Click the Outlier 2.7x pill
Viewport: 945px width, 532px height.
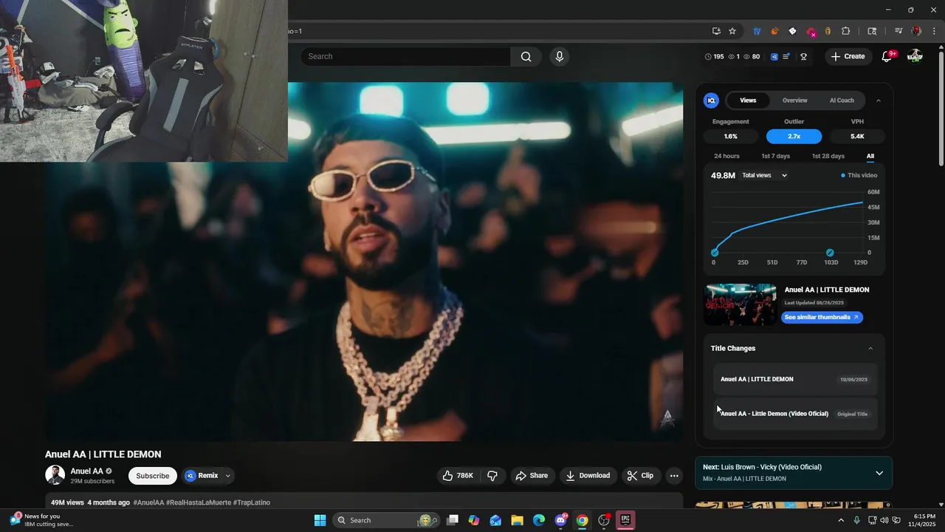click(794, 137)
